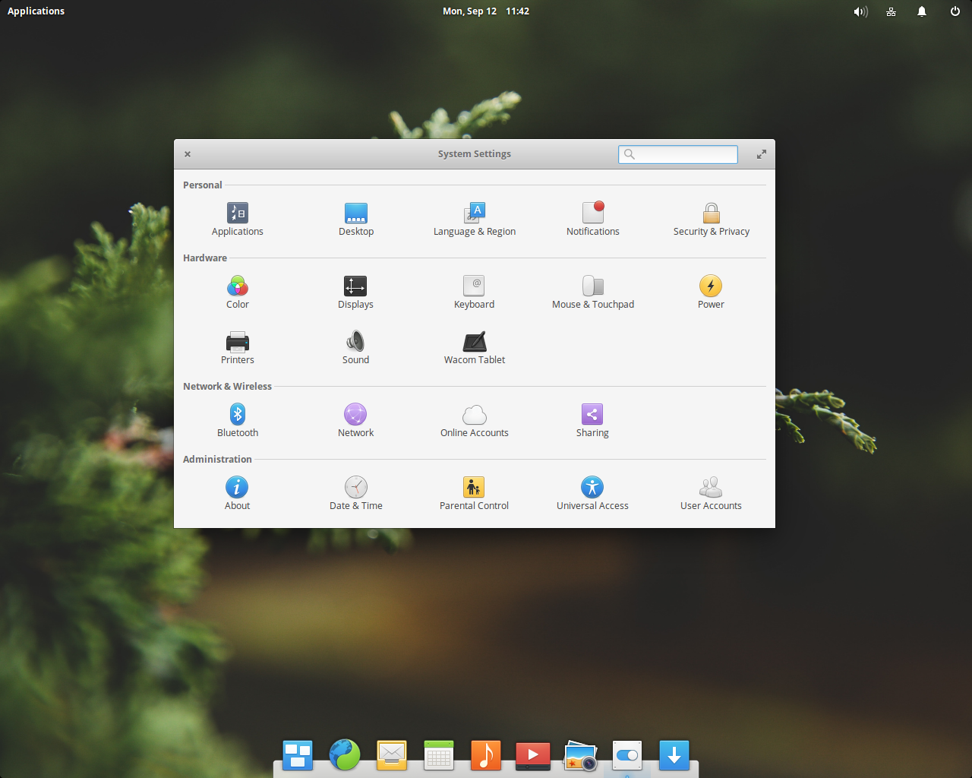This screenshot has height=778, width=972.
Task: Launch the web browser from dock
Action: pos(345,755)
